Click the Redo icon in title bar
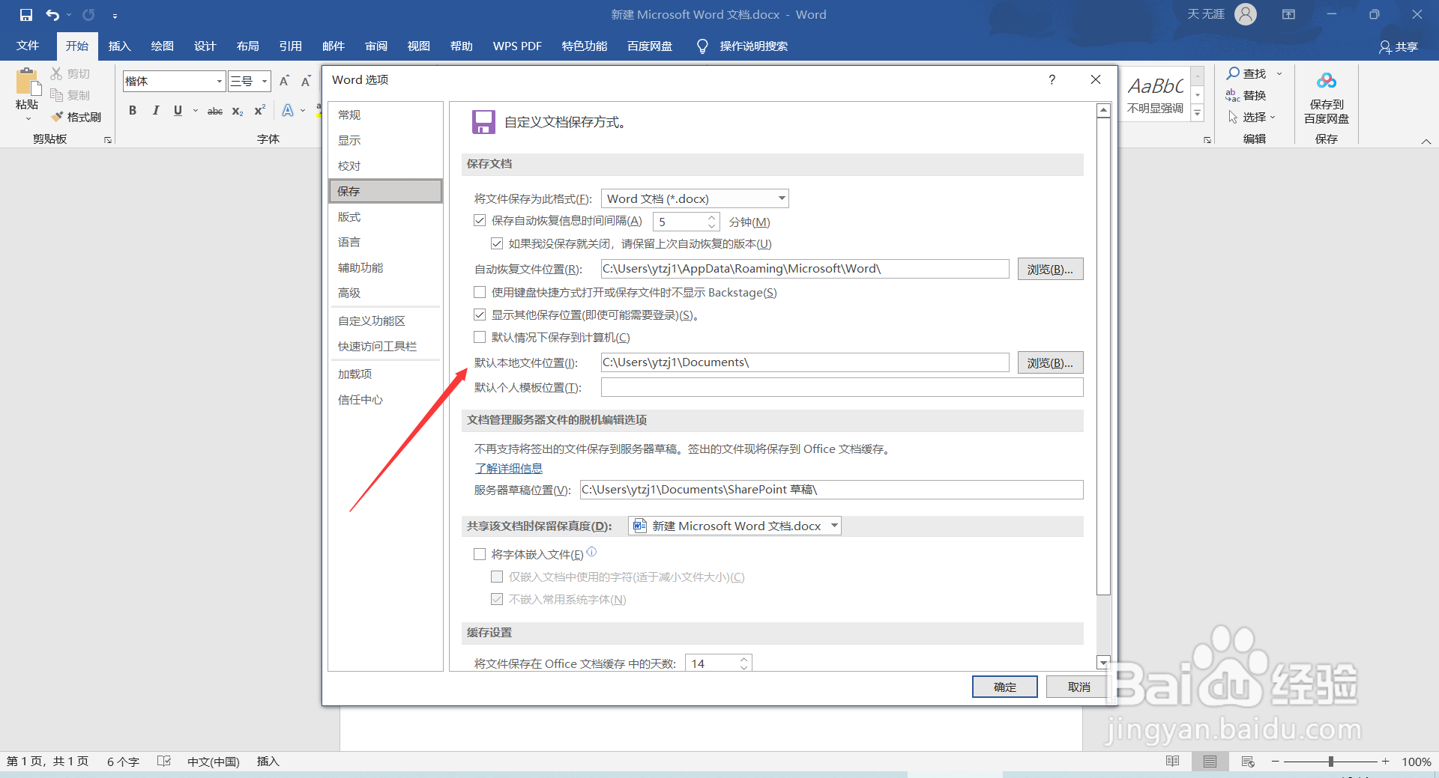 point(88,15)
